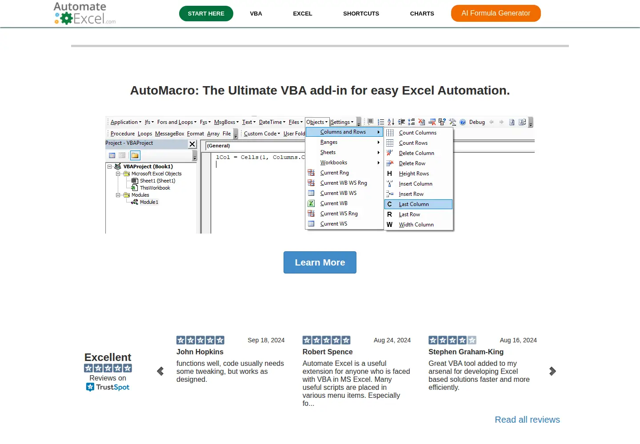This screenshot has width=640, height=444.
Task: Open the TrustSpot reviews logo
Action: click(x=108, y=387)
